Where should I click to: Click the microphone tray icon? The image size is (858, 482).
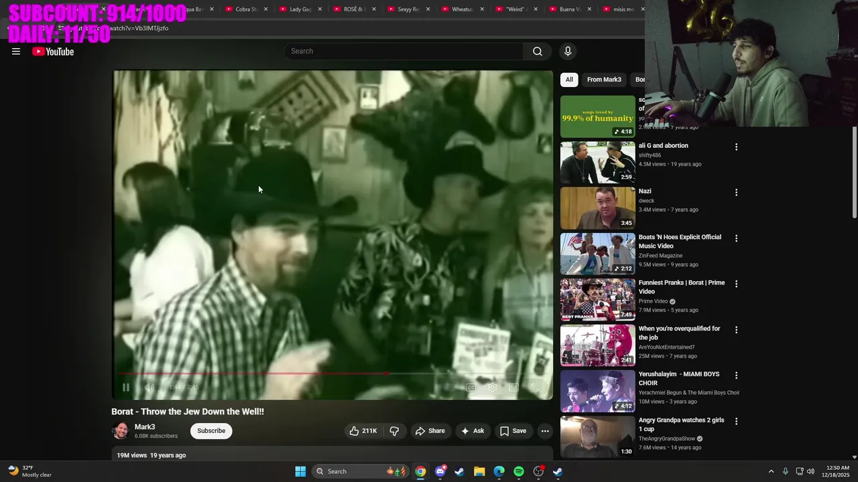pyautogui.click(x=785, y=471)
